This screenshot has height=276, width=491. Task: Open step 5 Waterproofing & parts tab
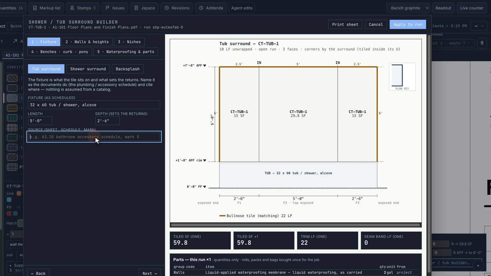pyautogui.click(x=126, y=52)
